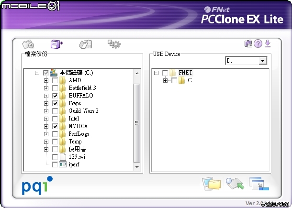Check the Guild Wars 2 checkbox
This screenshot has height=208, width=292.
tap(55, 111)
